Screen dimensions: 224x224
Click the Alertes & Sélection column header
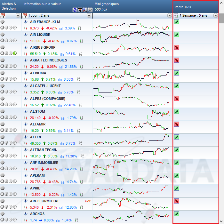11,6
